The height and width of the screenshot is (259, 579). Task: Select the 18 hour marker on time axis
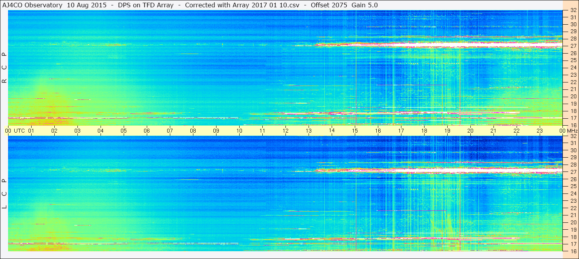tap(424, 131)
